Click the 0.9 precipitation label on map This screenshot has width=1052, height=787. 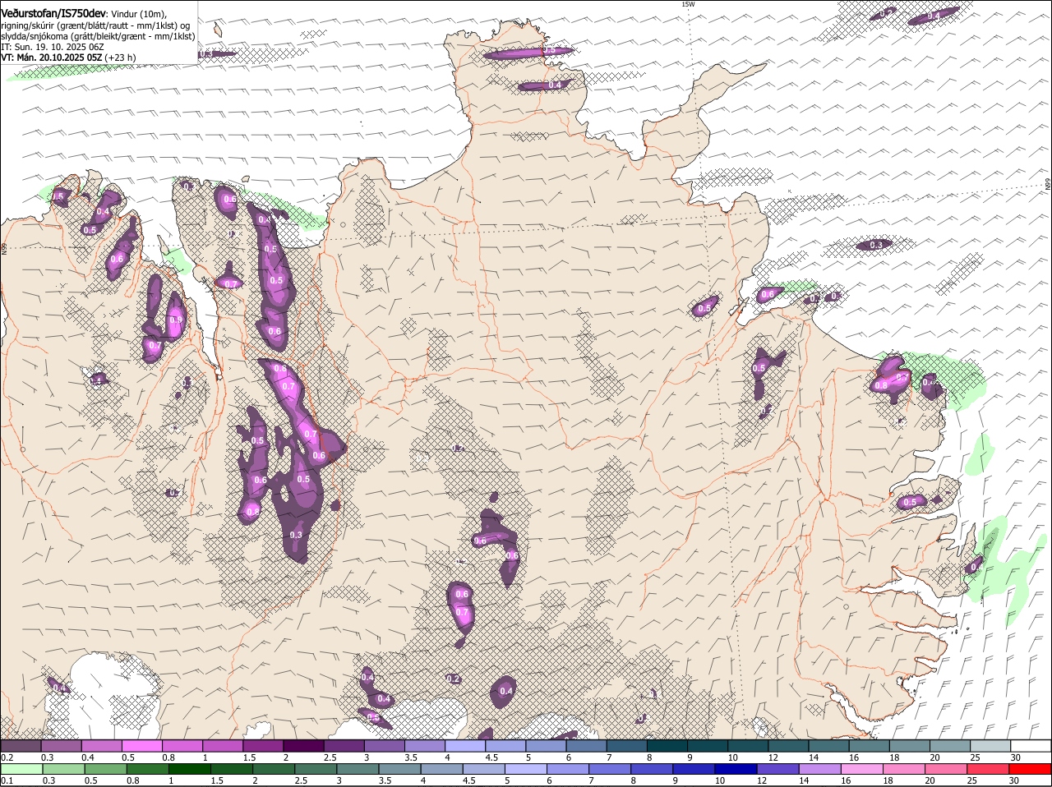click(x=175, y=320)
